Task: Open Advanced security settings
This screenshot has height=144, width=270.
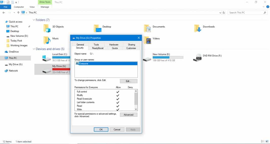Action: 129,115
